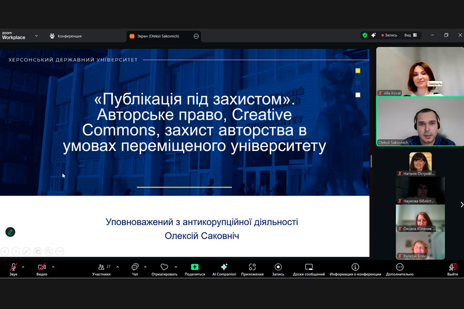Unmute microphone with Звук button
The width and height of the screenshot is (464, 309).
pyautogui.click(x=13, y=269)
